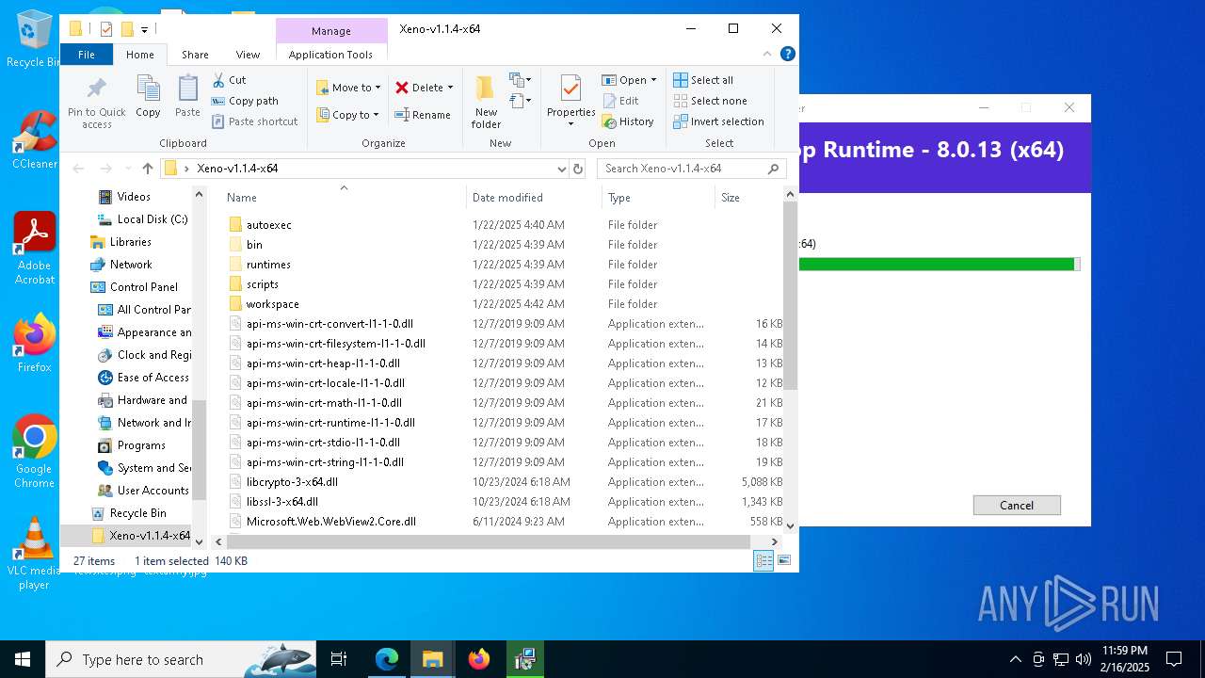Open the Application Tools tab
Image resolution: width=1205 pixels, height=678 pixels.
330,55
